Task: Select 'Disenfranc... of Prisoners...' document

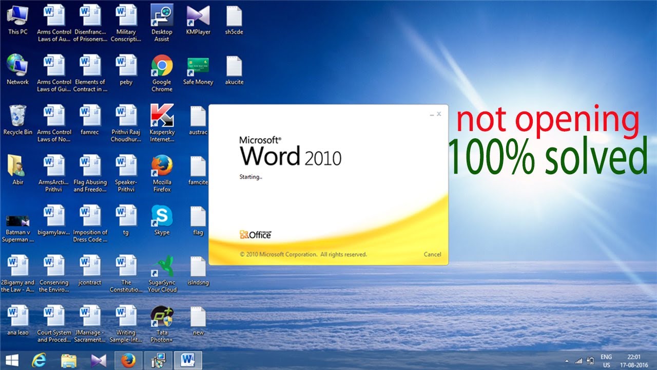Action: tap(90, 24)
